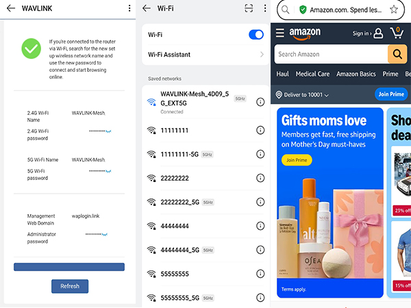Open the Amazon shopping cart
Screen dimensions: 411x308
pos(397,33)
